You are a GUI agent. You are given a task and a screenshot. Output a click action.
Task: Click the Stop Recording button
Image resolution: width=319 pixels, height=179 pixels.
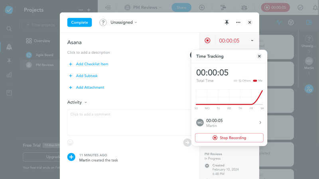pyautogui.click(x=229, y=138)
